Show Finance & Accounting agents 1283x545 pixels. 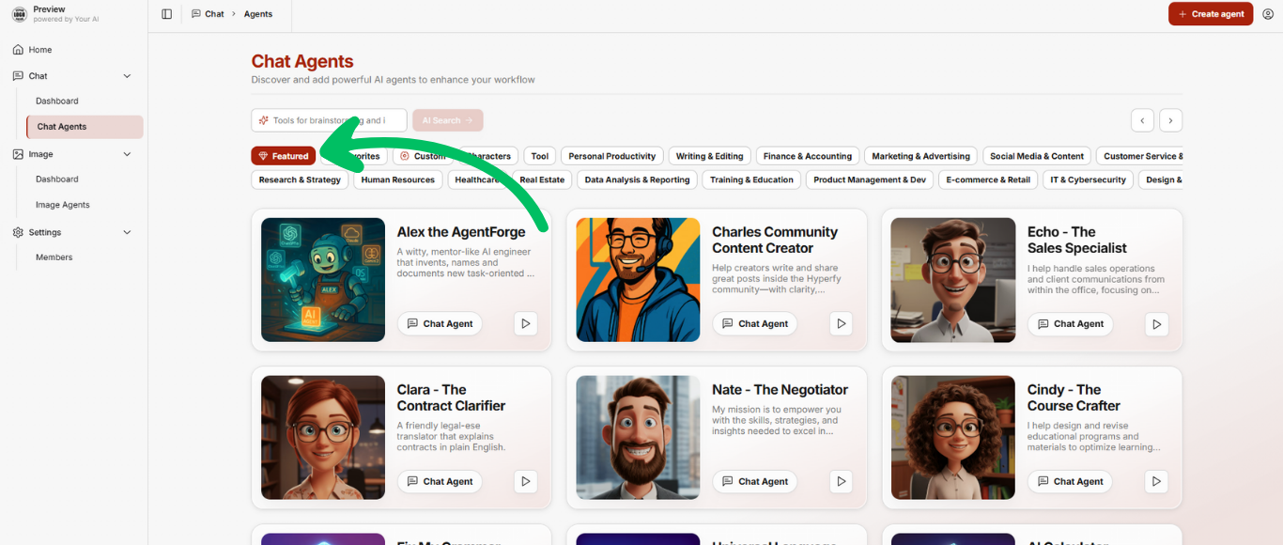[x=808, y=156]
